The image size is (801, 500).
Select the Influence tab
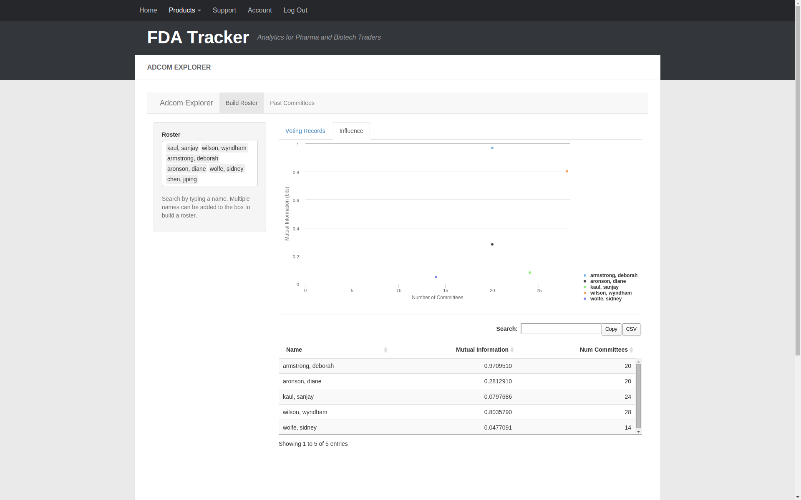[x=351, y=131]
